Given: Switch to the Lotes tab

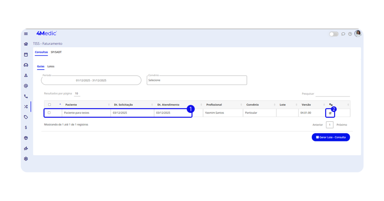Looking at the screenshot, I should pyautogui.click(x=51, y=66).
